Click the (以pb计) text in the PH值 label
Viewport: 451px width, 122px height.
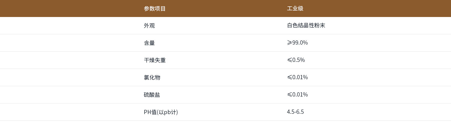(169, 112)
